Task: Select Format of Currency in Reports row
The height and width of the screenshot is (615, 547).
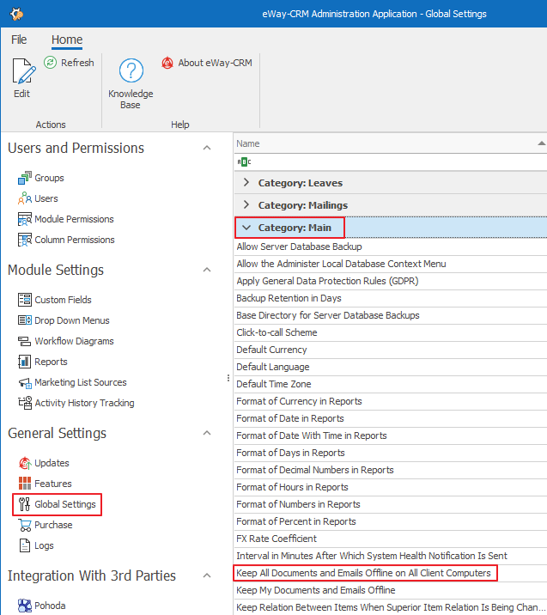Action: [x=391, y=401]
